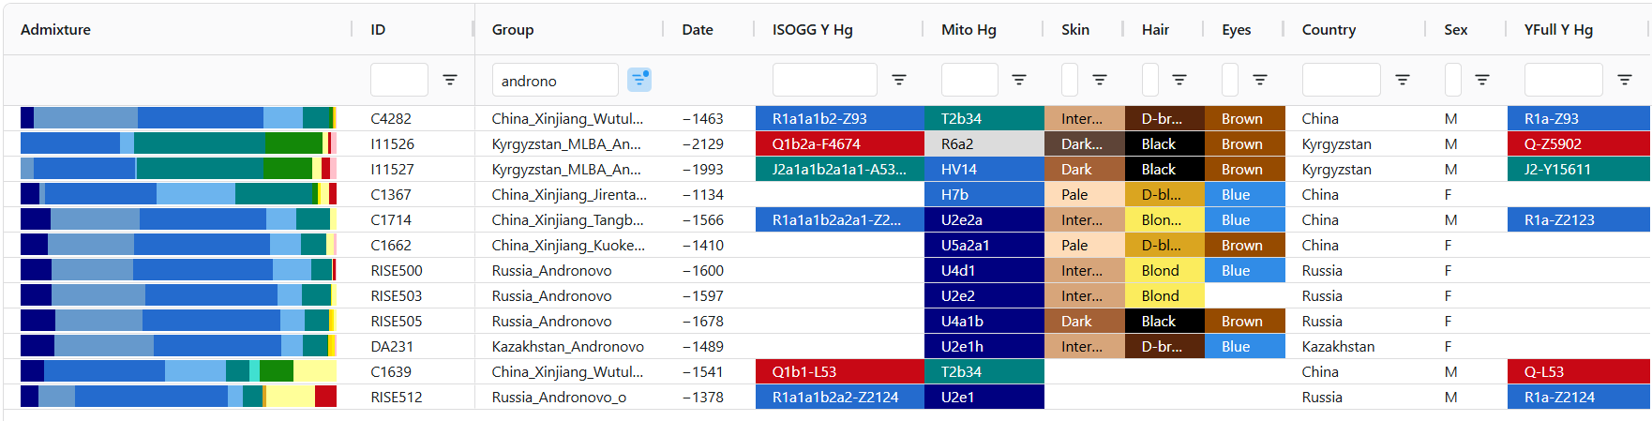Click the Country filter input box
The image size is (1652, 421).
click(1341, 81)
